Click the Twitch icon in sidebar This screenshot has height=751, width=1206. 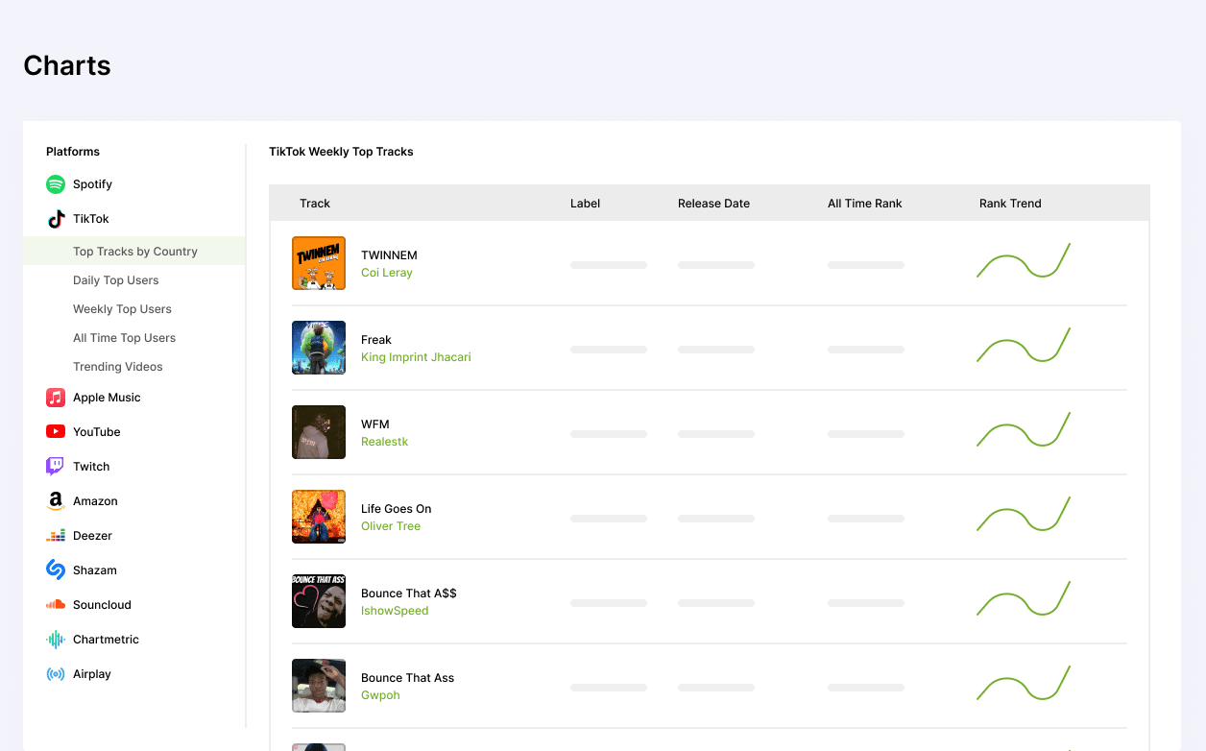[56, 467]
